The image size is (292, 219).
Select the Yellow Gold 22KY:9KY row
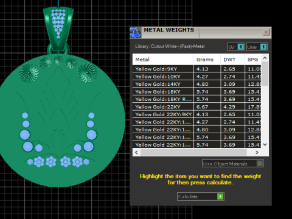[x=197, y=114]
